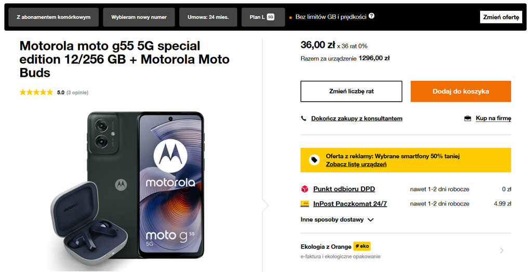Add product with Dodaj do koszyka
Image resolution: width=532 pixels, height=272 pixels.
(x=460, y=91)
